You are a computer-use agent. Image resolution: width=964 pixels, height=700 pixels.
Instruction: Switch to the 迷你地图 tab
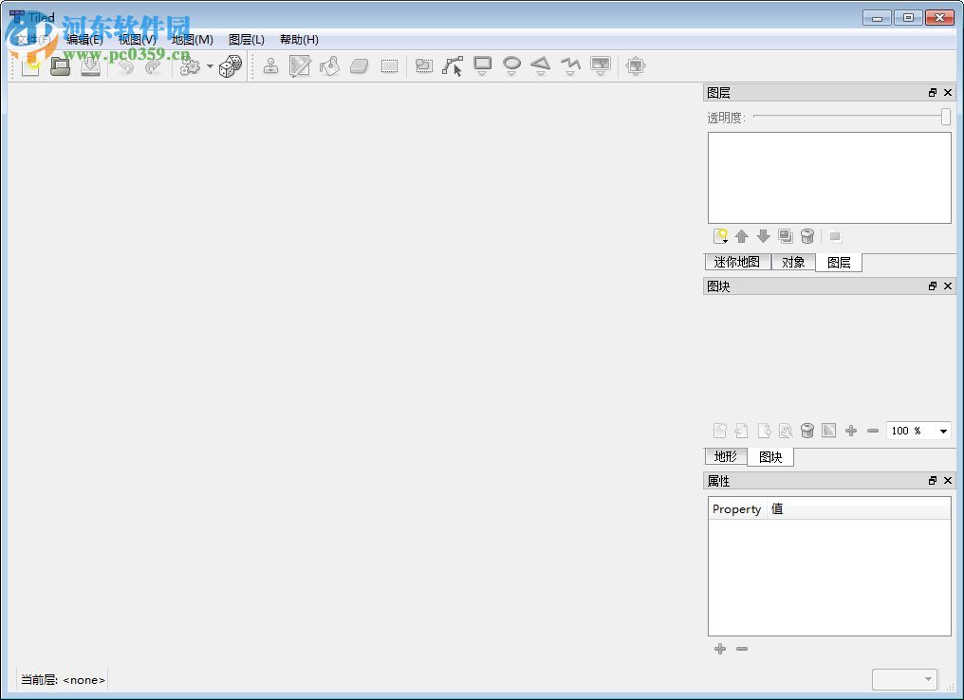tap(737, 263)
